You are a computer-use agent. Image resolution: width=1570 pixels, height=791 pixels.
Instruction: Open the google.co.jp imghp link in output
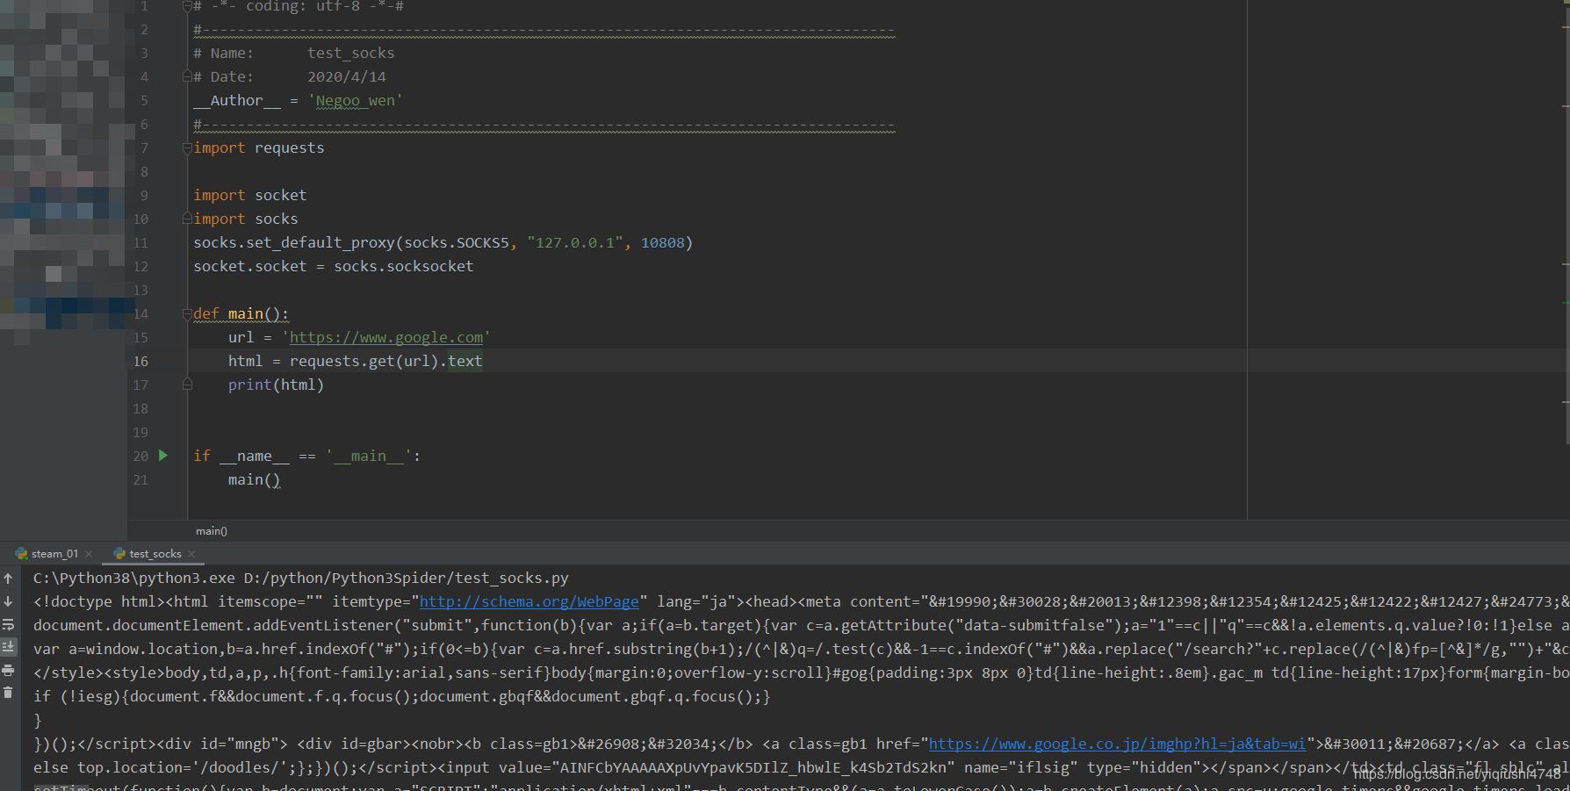click(1117, 744)
